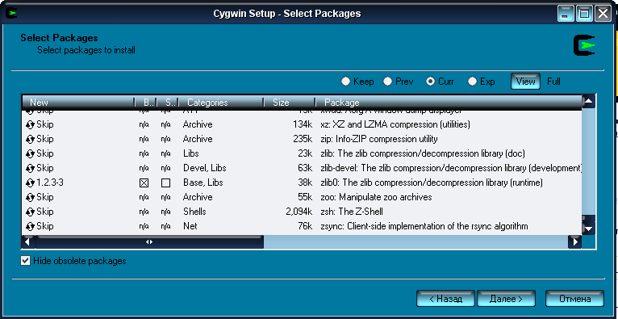This screenshot has height=319, width=618.
Task: Click the 'Net' category cell
Action: click(190, 226)
